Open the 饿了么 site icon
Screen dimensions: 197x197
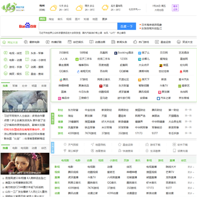(140, 53)
